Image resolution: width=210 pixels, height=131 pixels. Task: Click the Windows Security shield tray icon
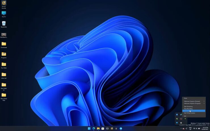pos(177,123)
